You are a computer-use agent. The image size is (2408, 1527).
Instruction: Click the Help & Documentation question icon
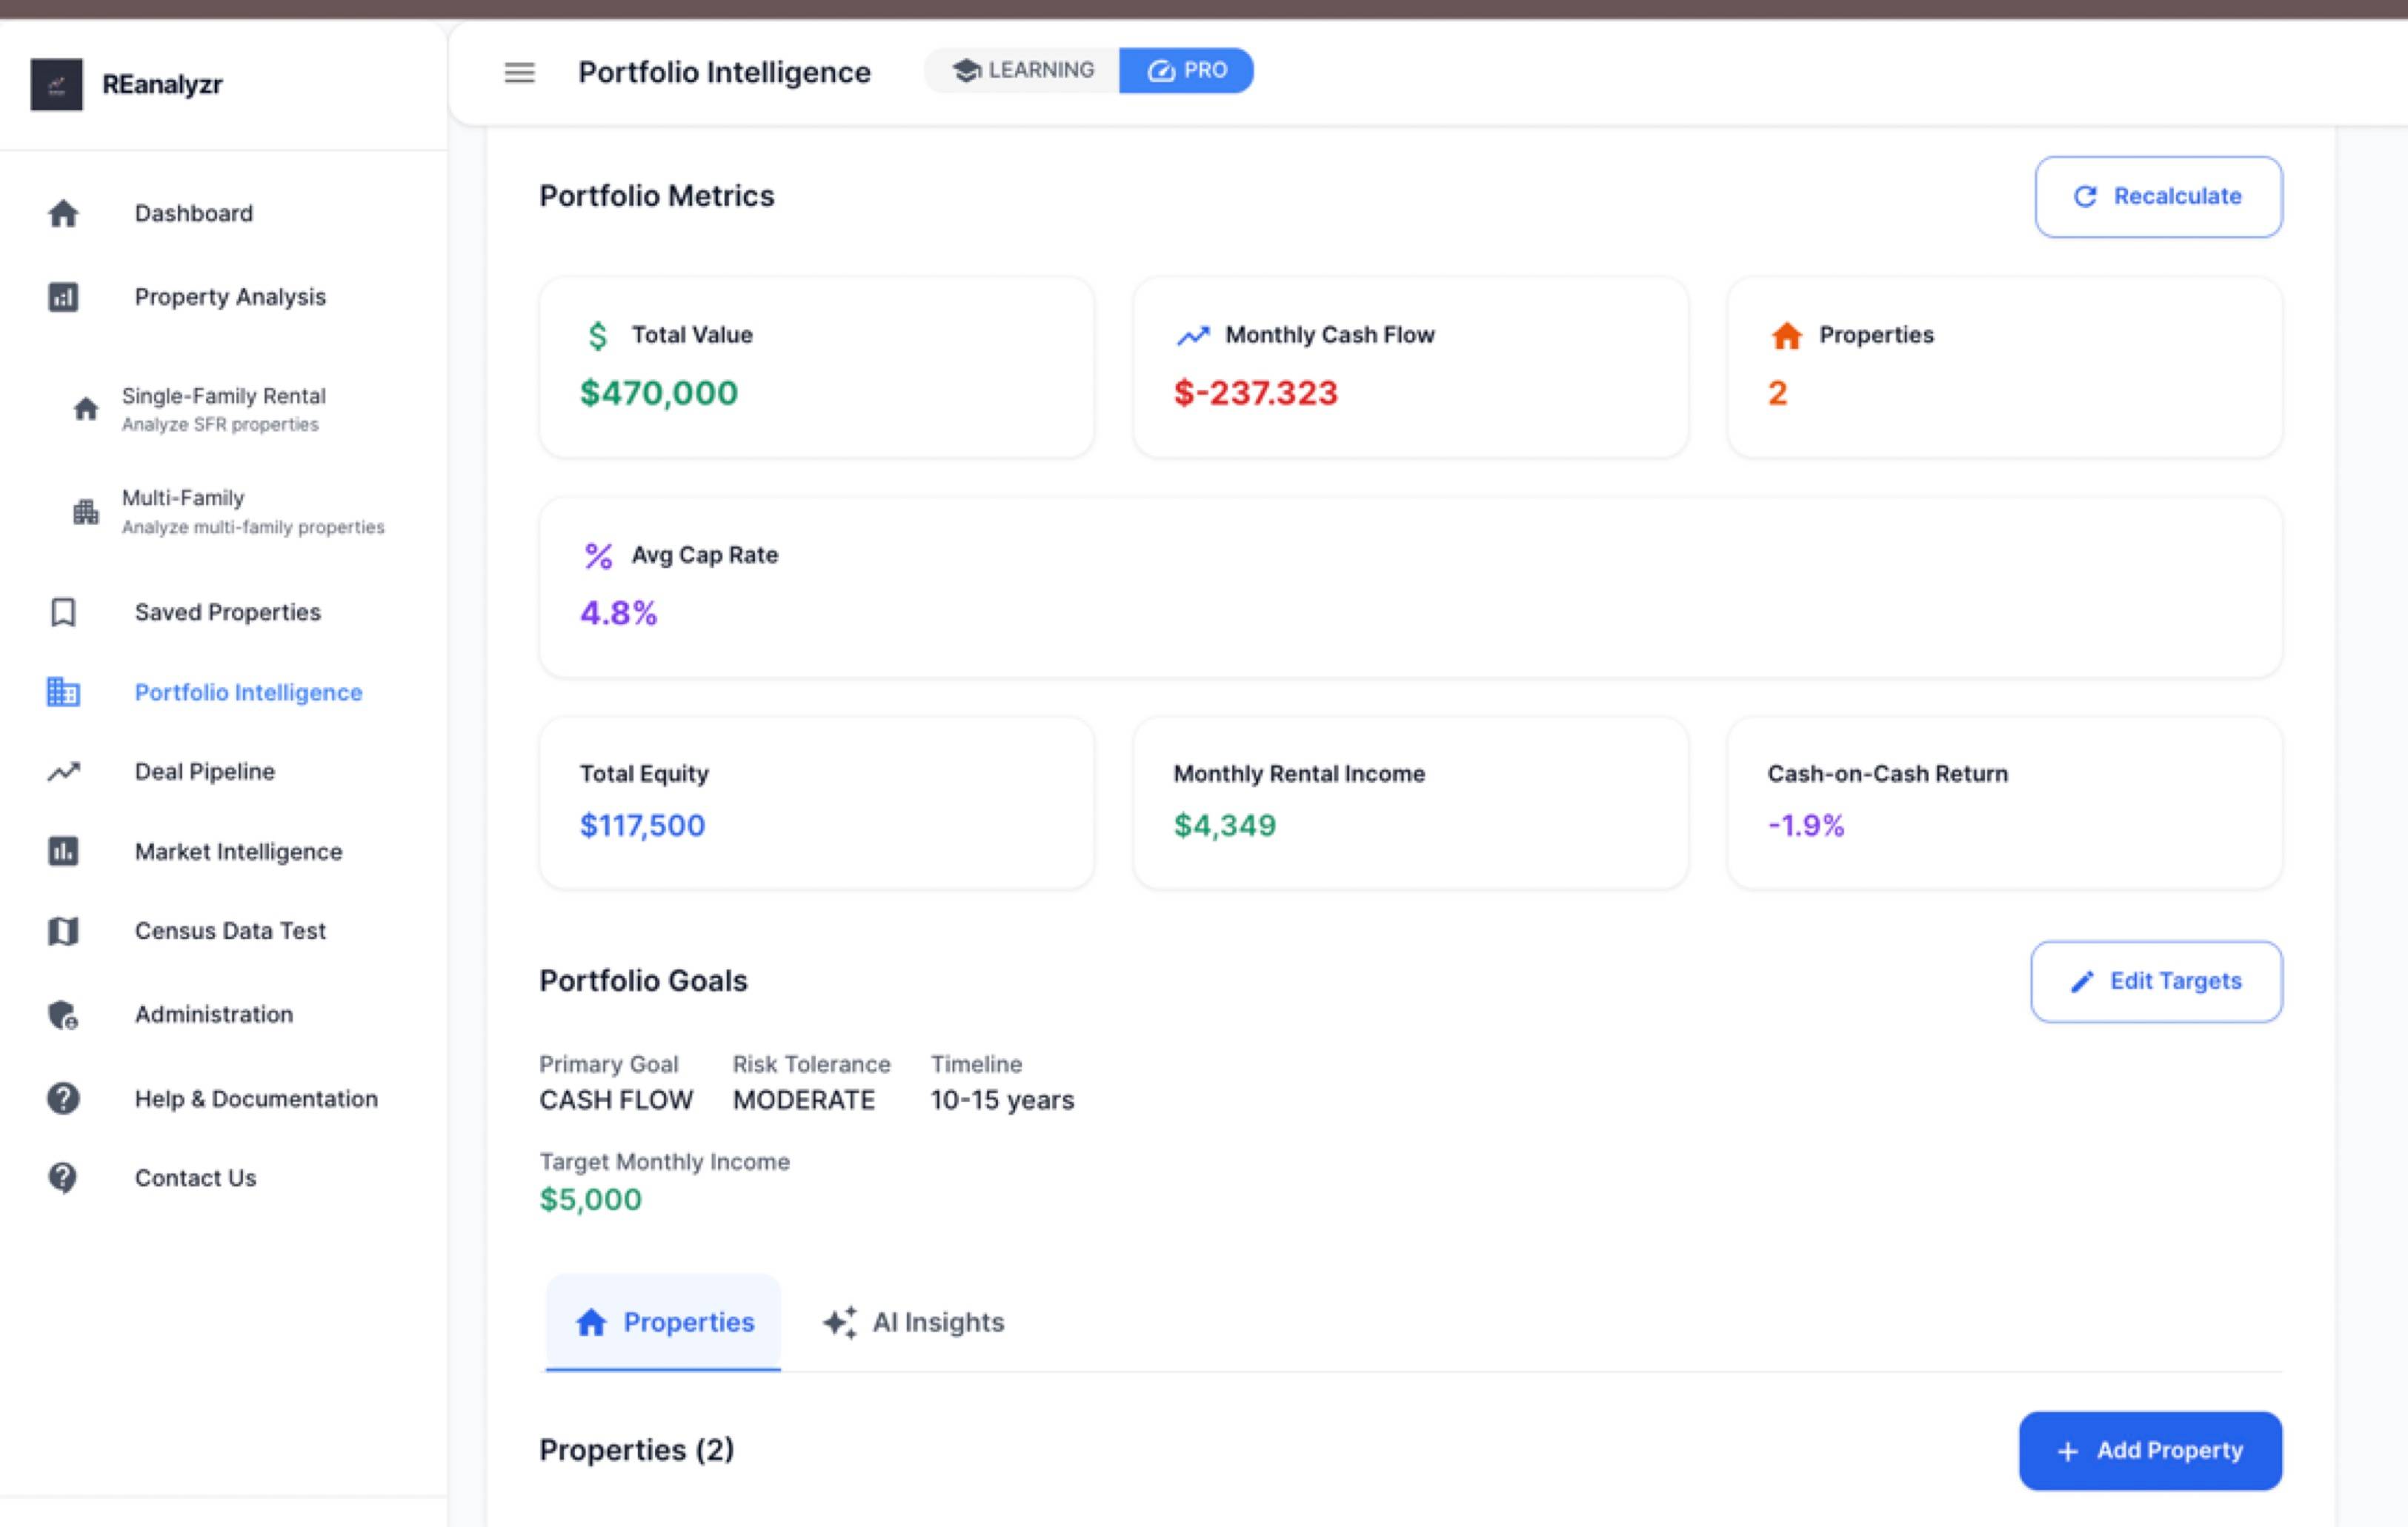click(x=63, y=1098)
